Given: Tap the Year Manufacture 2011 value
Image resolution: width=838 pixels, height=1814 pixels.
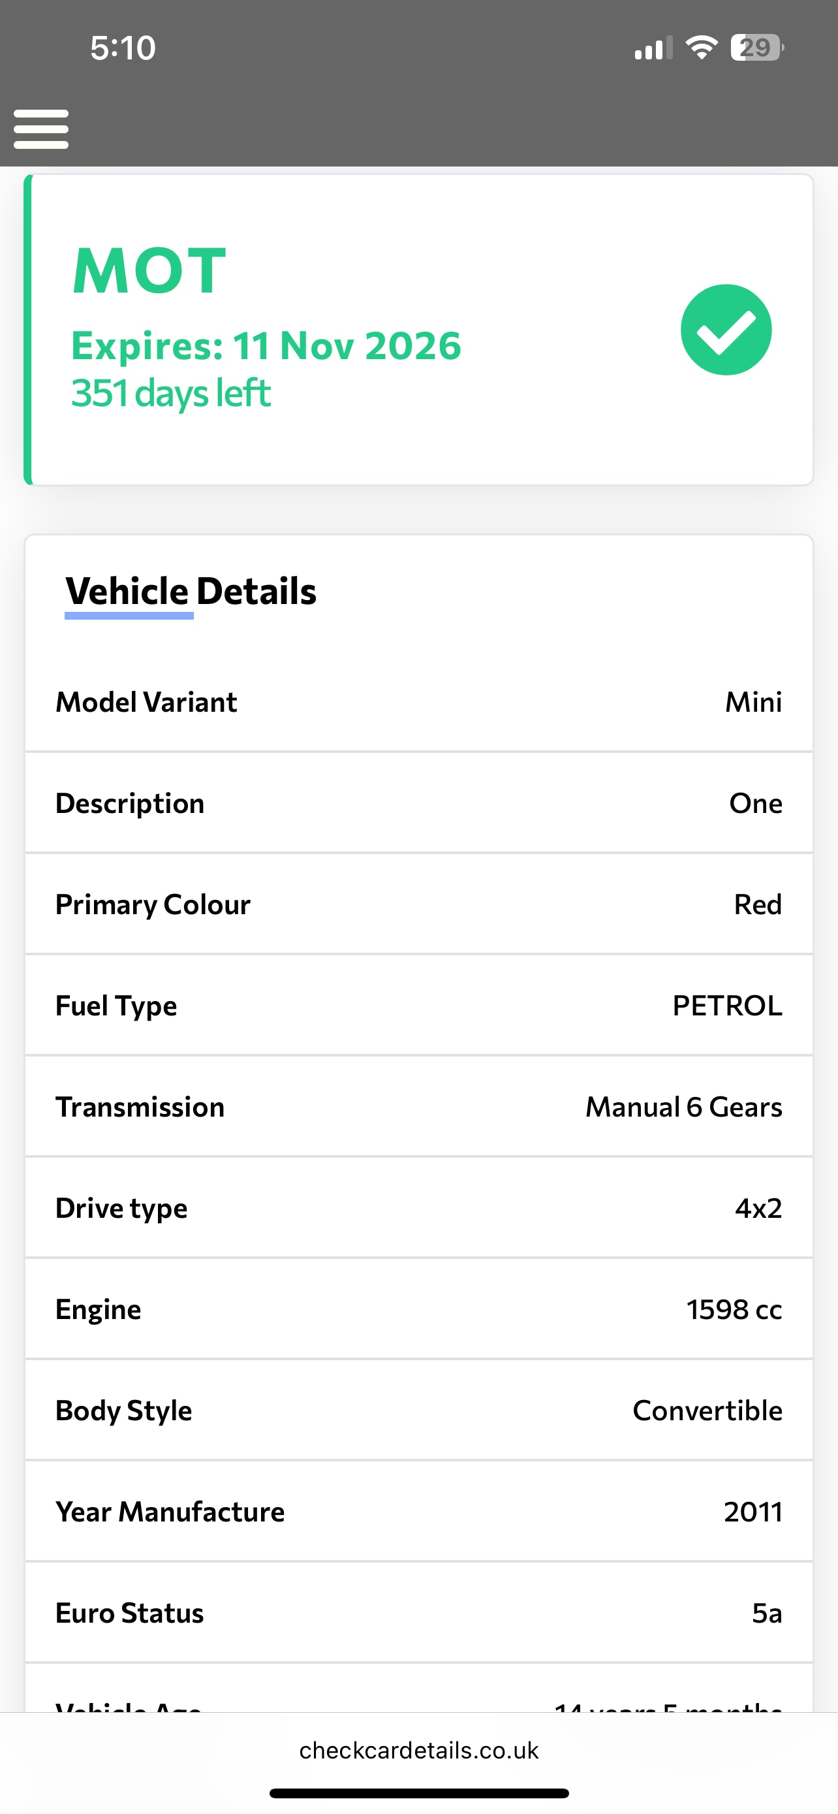Looking at the screenshot, I should (x=752, y=1512).
